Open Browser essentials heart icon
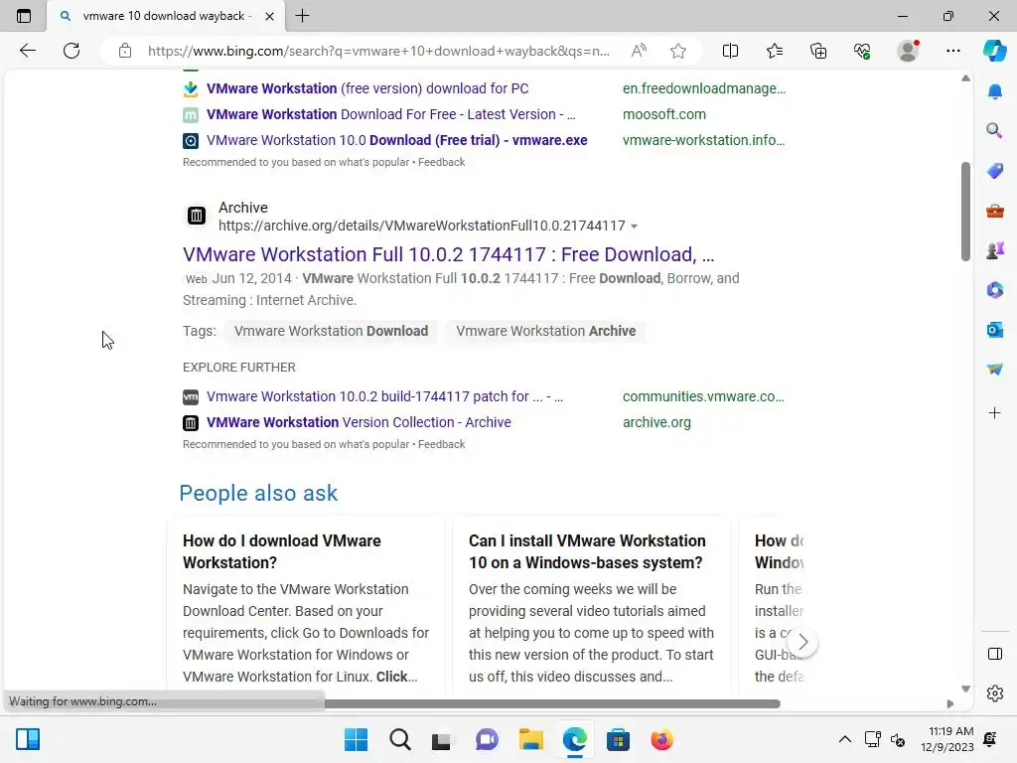The height and width of the screenshot is (763, 1017). [862, 51]
